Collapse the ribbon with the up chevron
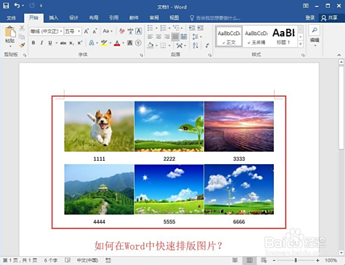Image resolution: width=345 pixels, height=265 pixels. [339, 55]
